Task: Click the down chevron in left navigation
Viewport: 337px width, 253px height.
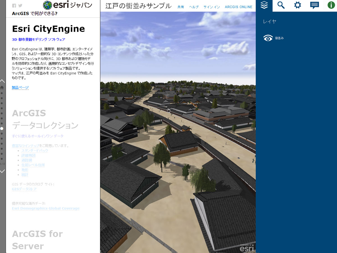Action: (x=2, y=171)
